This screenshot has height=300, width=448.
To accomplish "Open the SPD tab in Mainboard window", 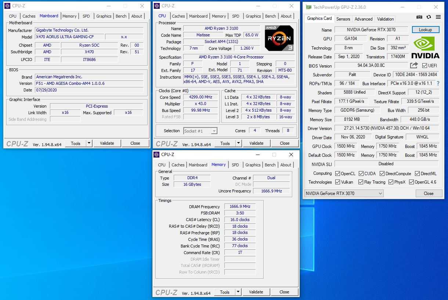I will click(86, 16).
